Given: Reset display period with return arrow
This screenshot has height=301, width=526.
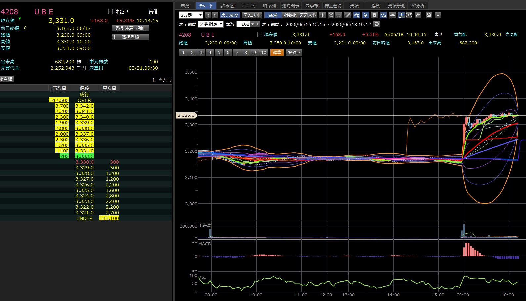Looking at the screenshot, I should tap(376, 24).
